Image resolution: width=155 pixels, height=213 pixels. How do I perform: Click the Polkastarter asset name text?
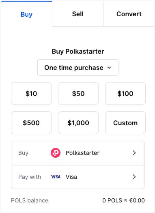tap(82, 153)
